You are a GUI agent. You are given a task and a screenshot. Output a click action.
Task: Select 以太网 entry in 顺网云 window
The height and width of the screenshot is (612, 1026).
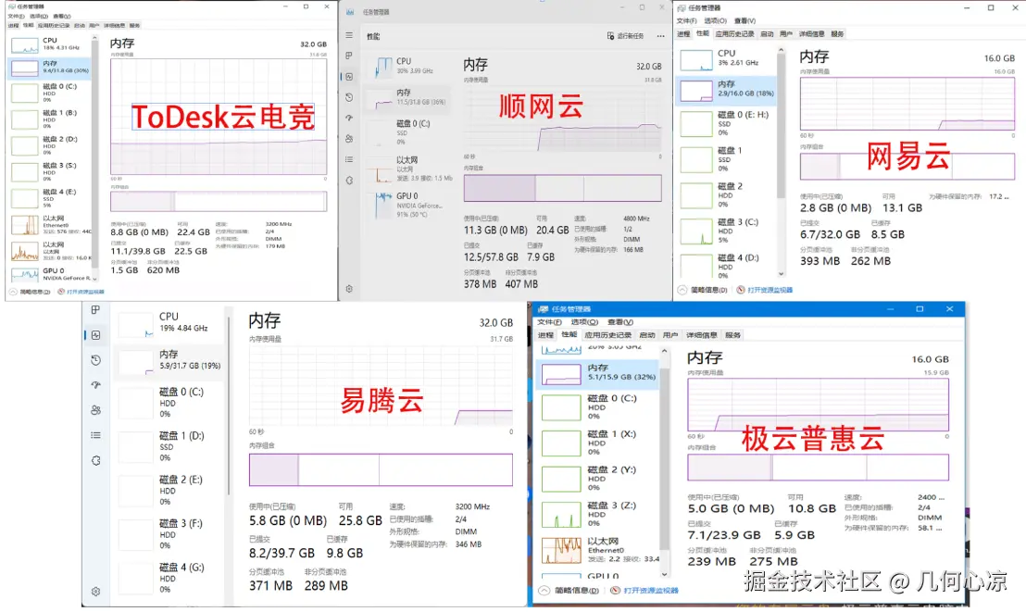click(408, 169)
